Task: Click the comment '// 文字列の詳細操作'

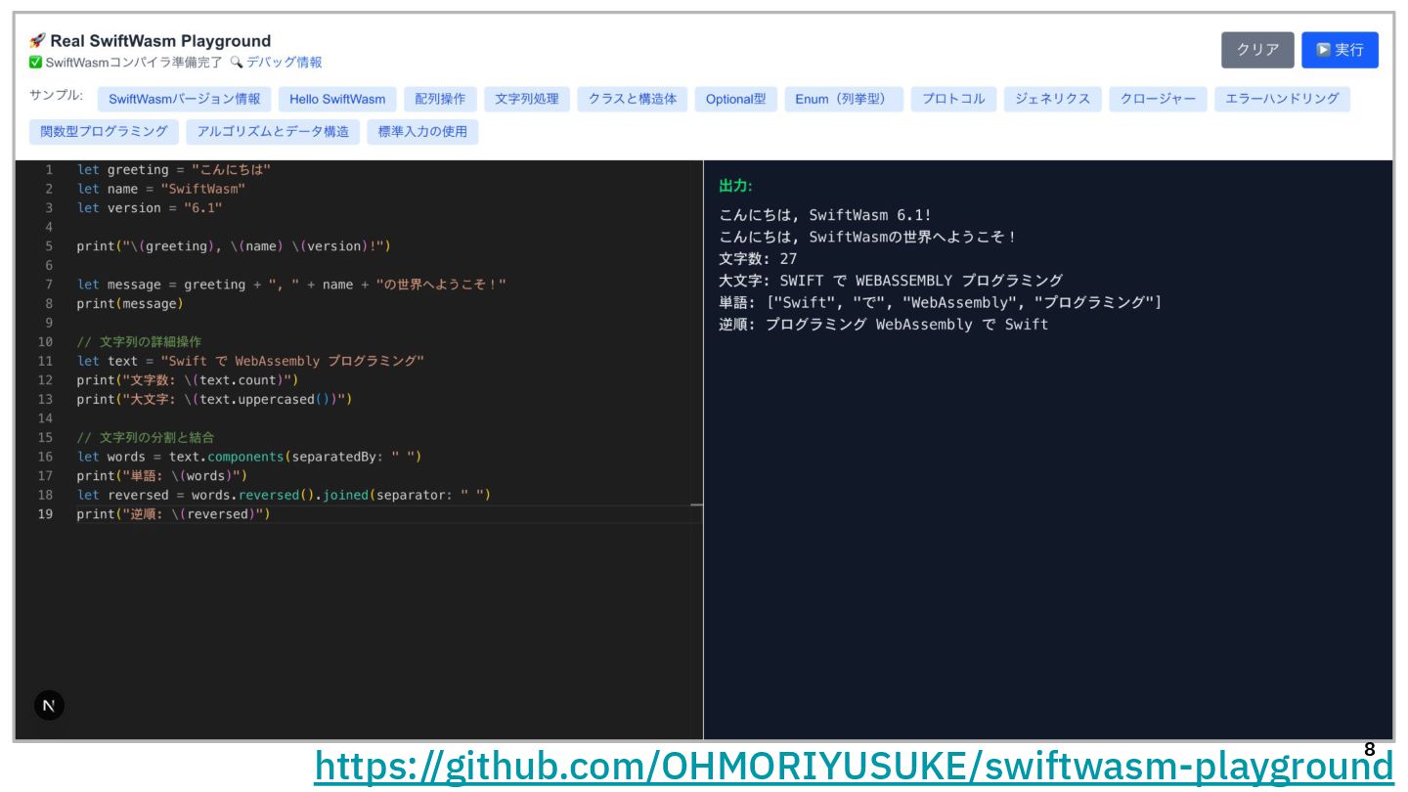Action: [139, 342]
